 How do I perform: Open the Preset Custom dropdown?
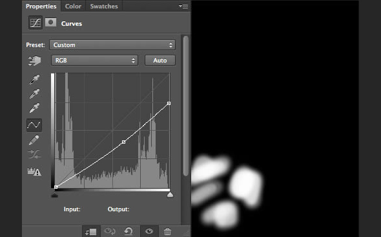click(x=112, y=45)
